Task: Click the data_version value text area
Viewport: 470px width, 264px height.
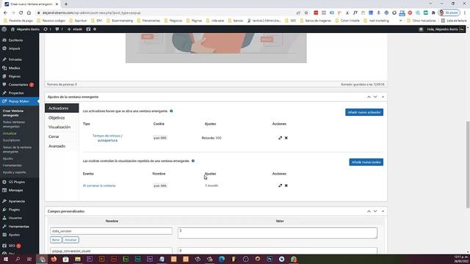Action: [278, 233]
